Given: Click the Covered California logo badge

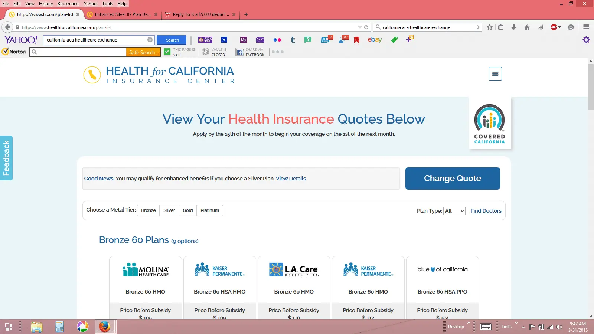Looking at the screenshot, I should tap(490, 123).
